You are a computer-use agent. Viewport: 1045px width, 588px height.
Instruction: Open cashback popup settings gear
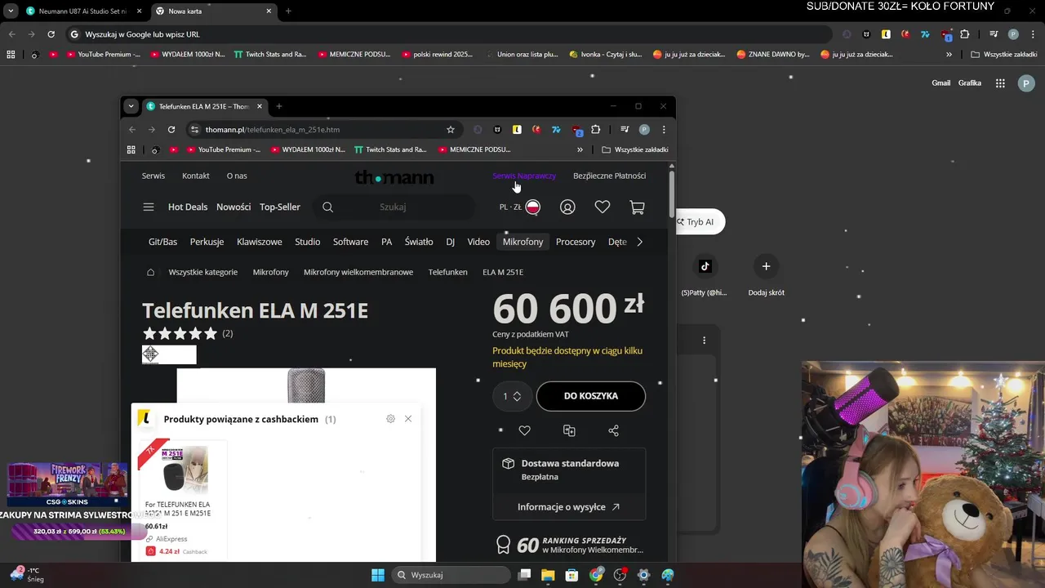(x=390, y=419)
